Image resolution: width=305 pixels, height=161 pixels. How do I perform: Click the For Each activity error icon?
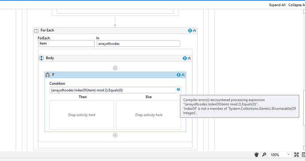pyautogui.click(x=190, y=31)
